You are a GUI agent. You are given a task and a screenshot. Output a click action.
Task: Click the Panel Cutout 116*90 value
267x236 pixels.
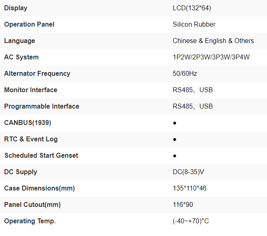(183, 205)
